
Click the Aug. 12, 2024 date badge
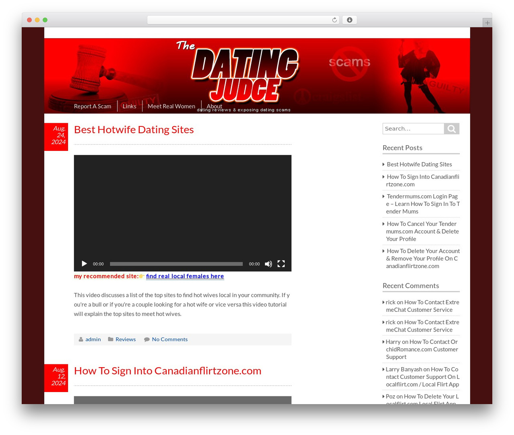(x=56, y=378)
